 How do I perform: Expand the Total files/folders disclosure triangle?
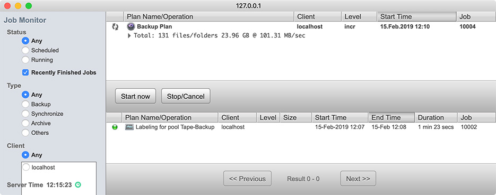pos(129,36)
